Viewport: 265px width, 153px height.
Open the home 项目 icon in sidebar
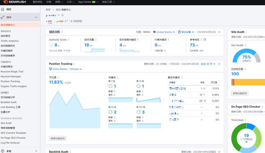coord(2,9)
